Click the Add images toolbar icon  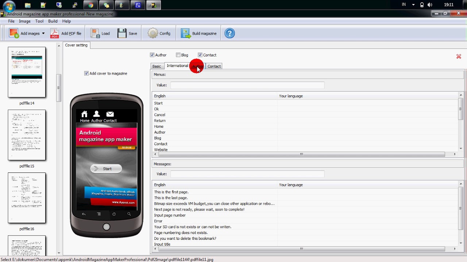[14, 33]
